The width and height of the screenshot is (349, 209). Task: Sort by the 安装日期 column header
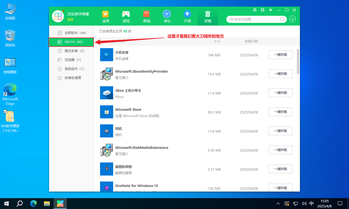pos(251,41)
